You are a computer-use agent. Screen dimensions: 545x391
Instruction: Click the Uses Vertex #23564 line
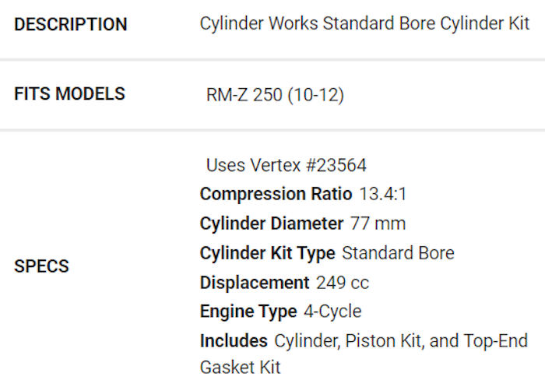[x=286, y=165]
